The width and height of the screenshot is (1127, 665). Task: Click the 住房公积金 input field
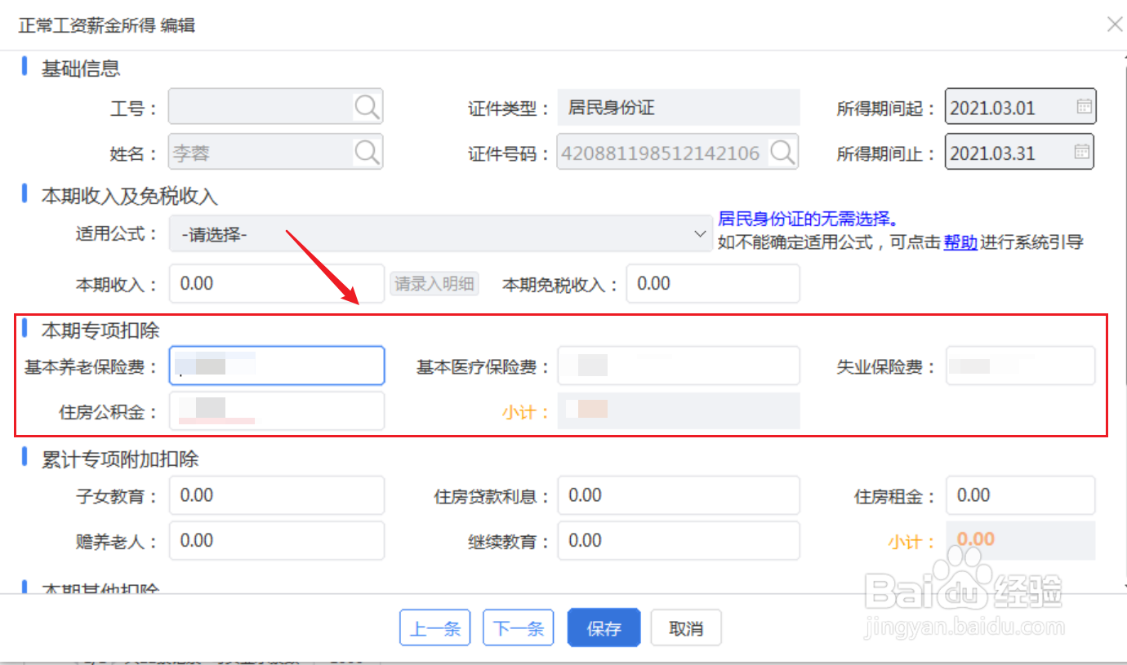click(276, 410)
